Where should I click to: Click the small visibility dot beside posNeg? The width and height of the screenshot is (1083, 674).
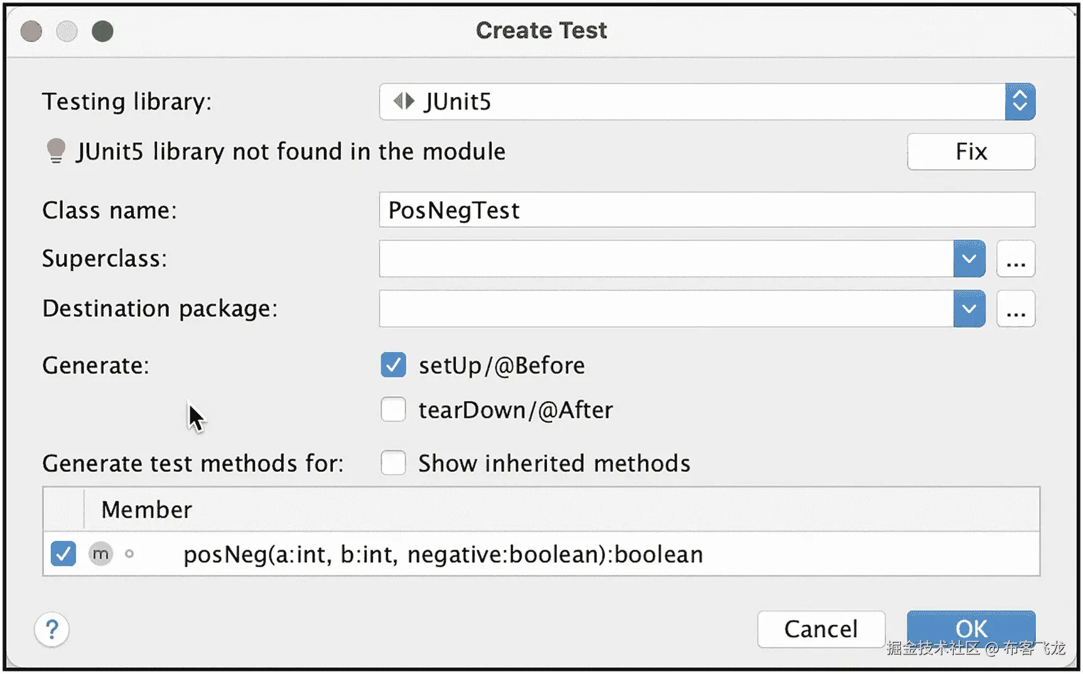coord(129,554)
